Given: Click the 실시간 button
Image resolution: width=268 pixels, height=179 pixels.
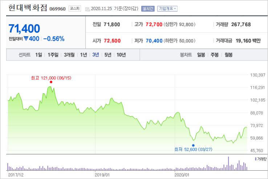Looking at the screenshot, I should click(148, 9).
